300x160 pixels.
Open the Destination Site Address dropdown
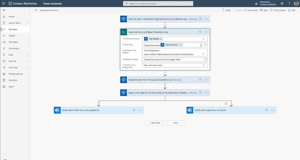click(x=204, y=54)
